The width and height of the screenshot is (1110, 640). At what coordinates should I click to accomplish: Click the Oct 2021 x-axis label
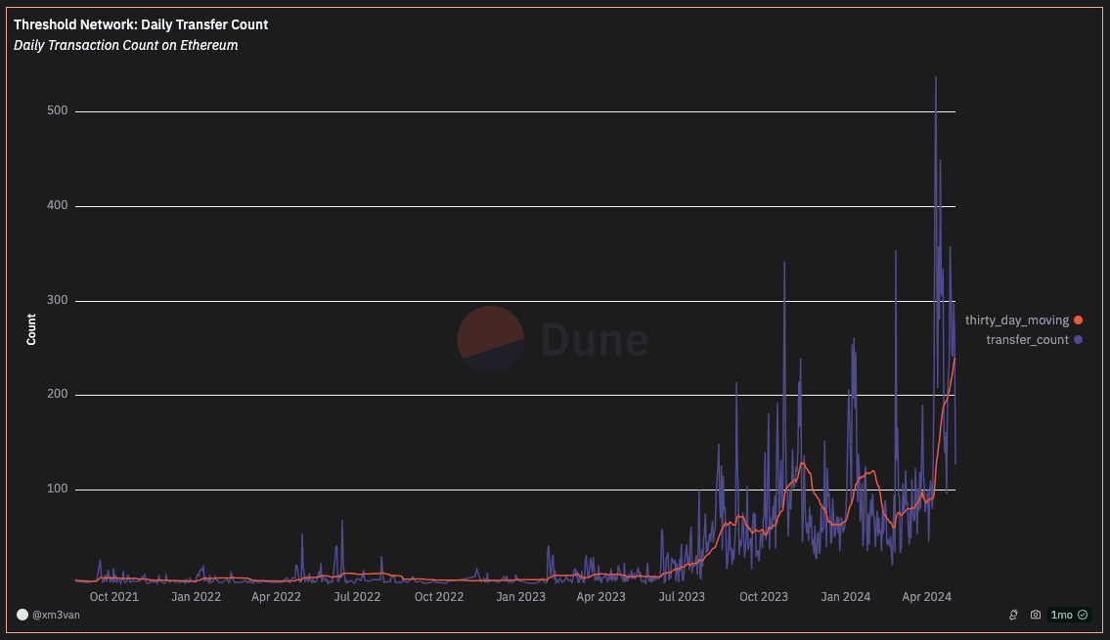(x=113, y=596)
